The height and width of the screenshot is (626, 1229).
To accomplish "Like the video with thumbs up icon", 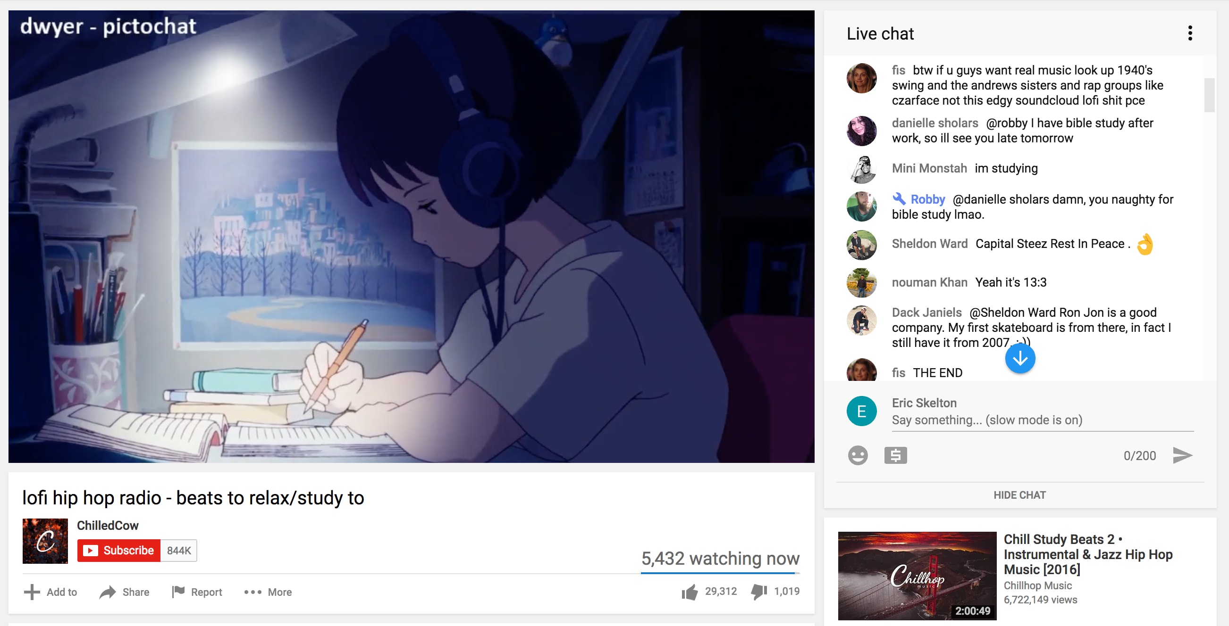I will tap(690, 592).
